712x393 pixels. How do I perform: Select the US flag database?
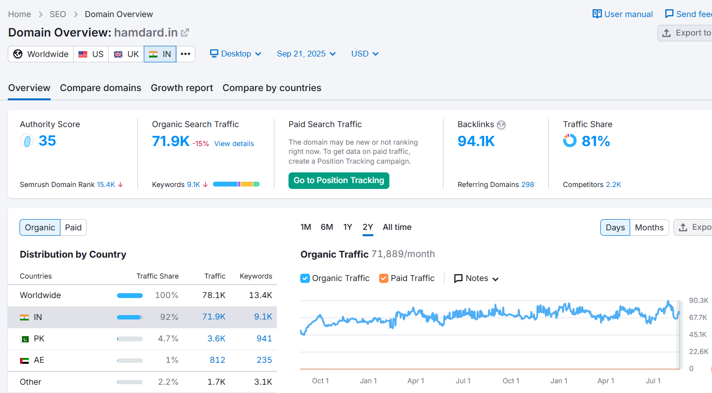tap(91, 54)
